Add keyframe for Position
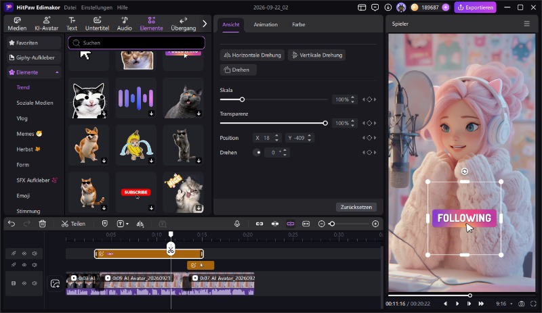 pos(369,138)
